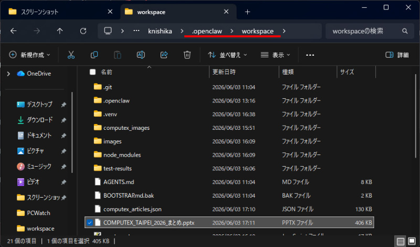This screenshot has height=247, width=420.
Task: Click the search magnifier icon
Action: click(x=405, y=31)
